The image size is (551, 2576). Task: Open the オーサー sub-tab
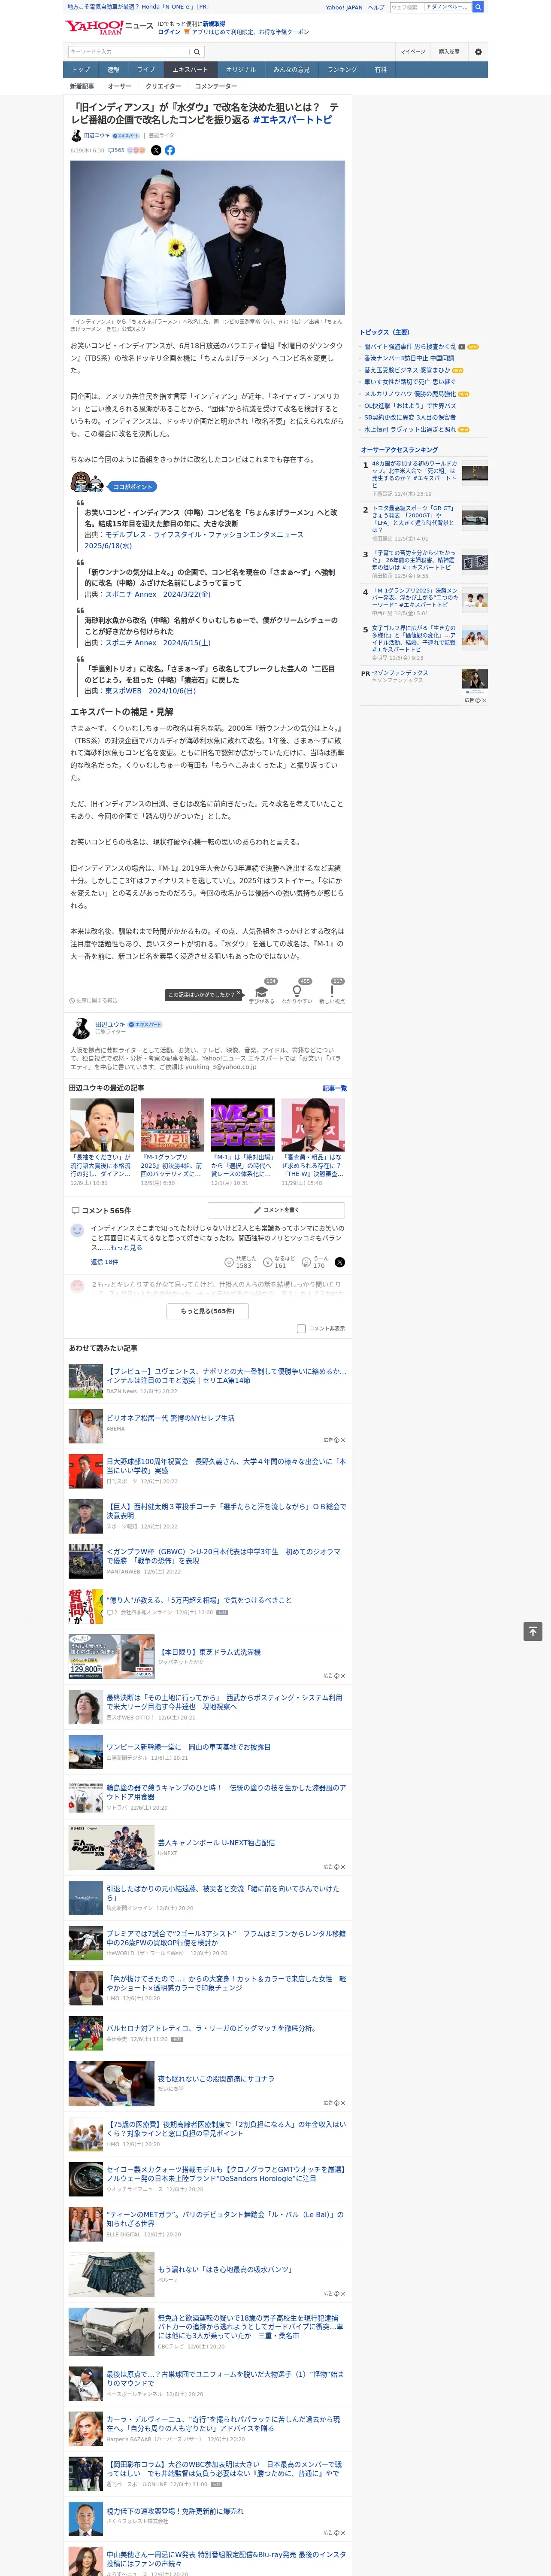[x=120, y=86]
